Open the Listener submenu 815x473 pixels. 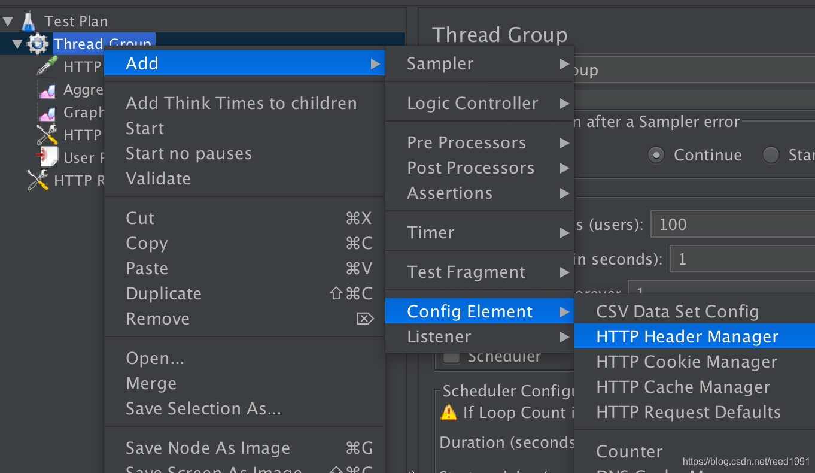tap(480, 336)
